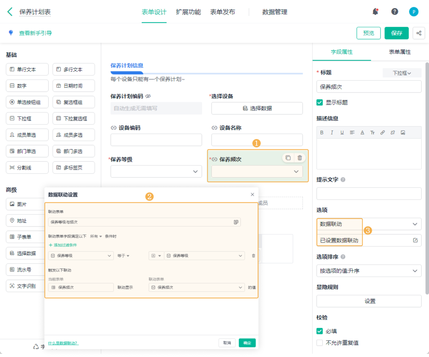Click the help icon next to 提示文字
Image resolution: width=429 pixels, height=357 pixels.
[x=343, y=180]
